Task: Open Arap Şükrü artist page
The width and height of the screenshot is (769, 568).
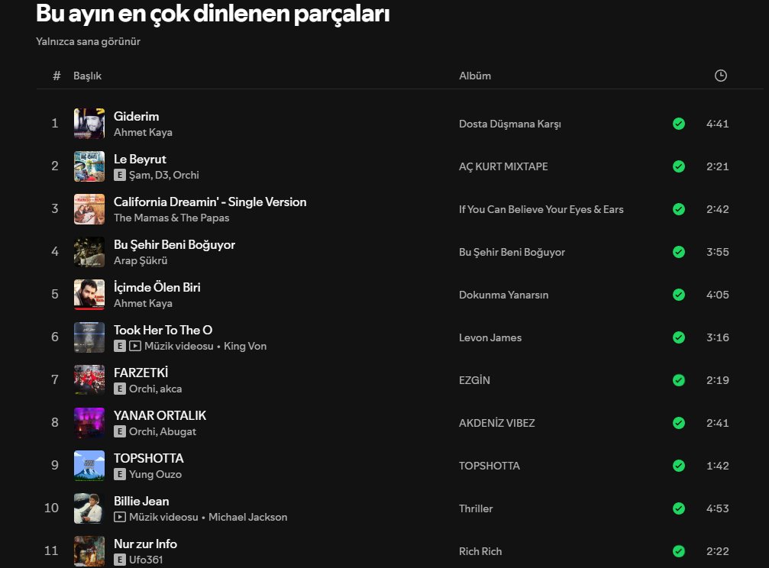Action: point(141,260)
